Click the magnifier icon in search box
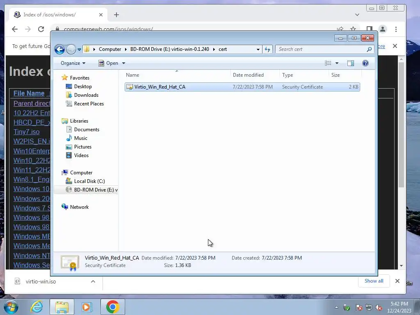Viewport: 420px width, 315px height. coord(370,49)
